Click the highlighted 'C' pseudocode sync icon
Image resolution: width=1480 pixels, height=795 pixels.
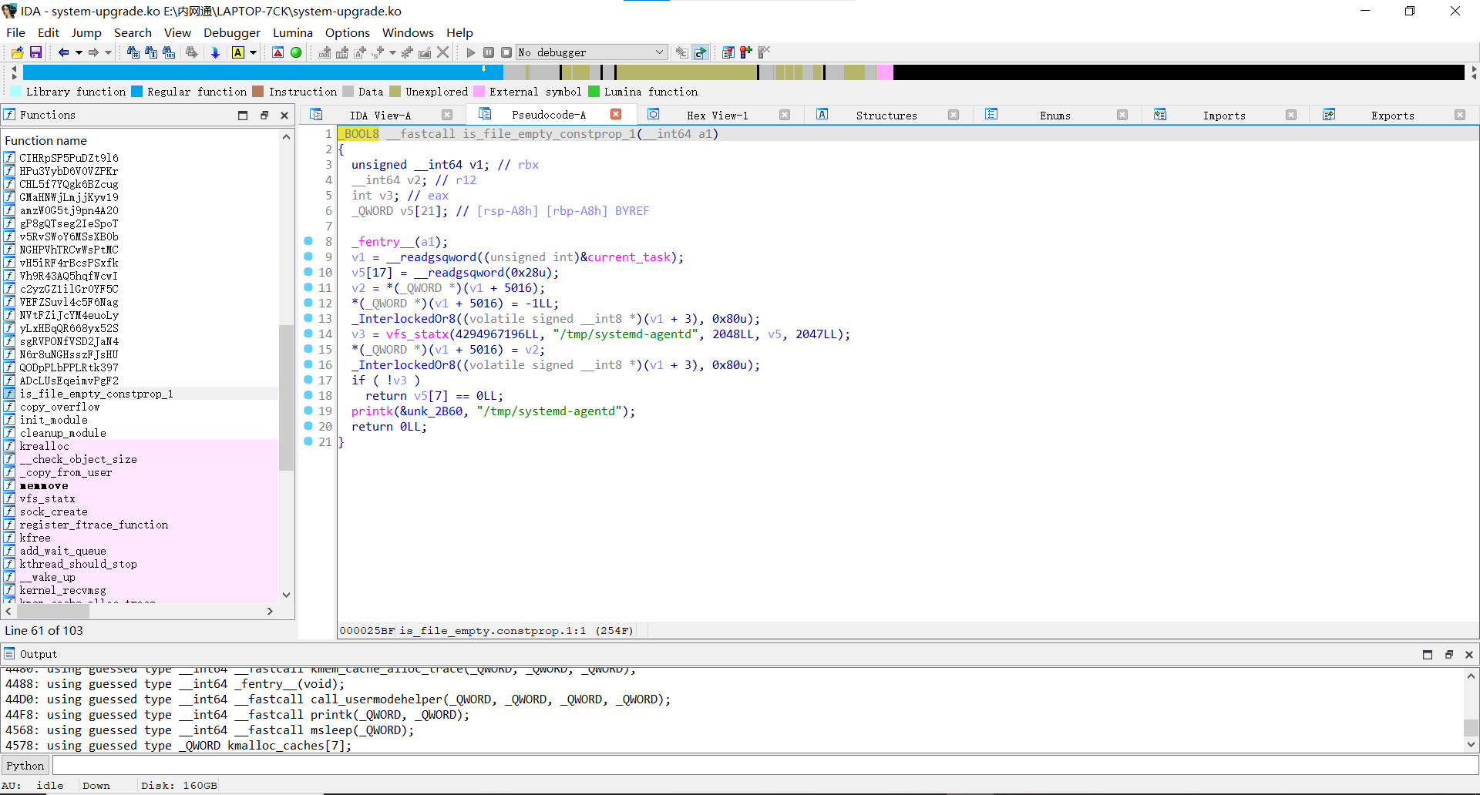pyautogui.click(x=700, y=52)
